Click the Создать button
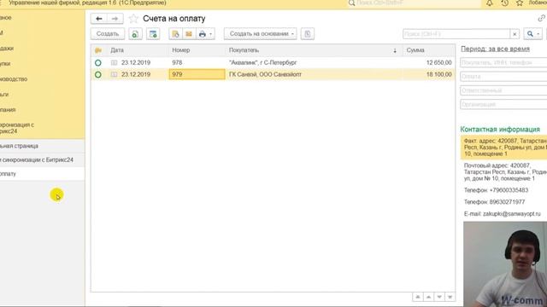547x307 pixels. (x=108, y=34)
